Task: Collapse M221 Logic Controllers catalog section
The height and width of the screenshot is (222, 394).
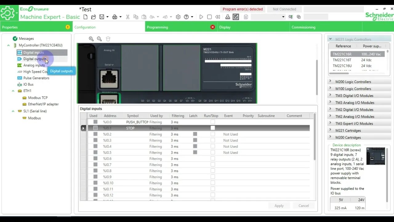Action: pyautogui.click(x=330, y=39)
